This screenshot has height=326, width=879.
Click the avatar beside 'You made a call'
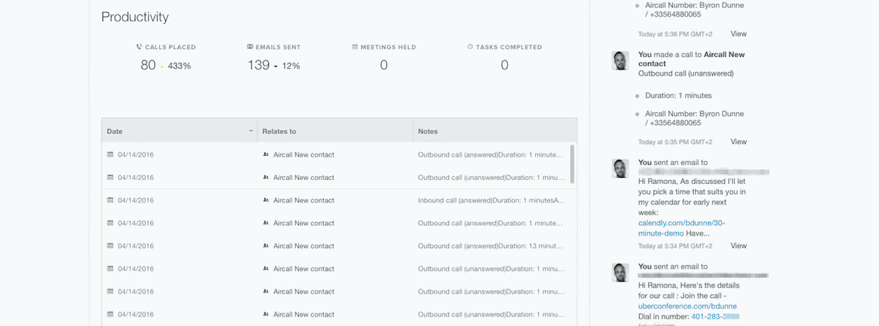pyautogui.click(x=620, y=60)
